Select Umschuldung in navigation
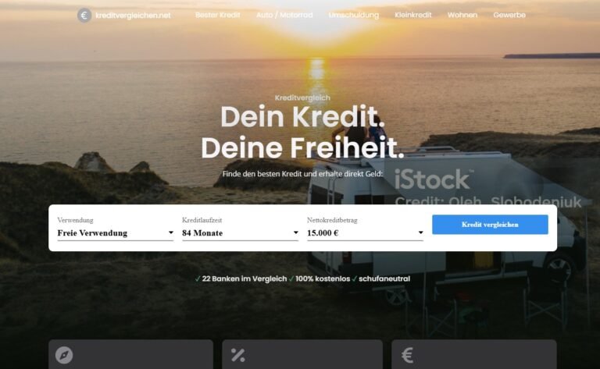Viewport: 600px width, 369px height. [x=354, y=15]
